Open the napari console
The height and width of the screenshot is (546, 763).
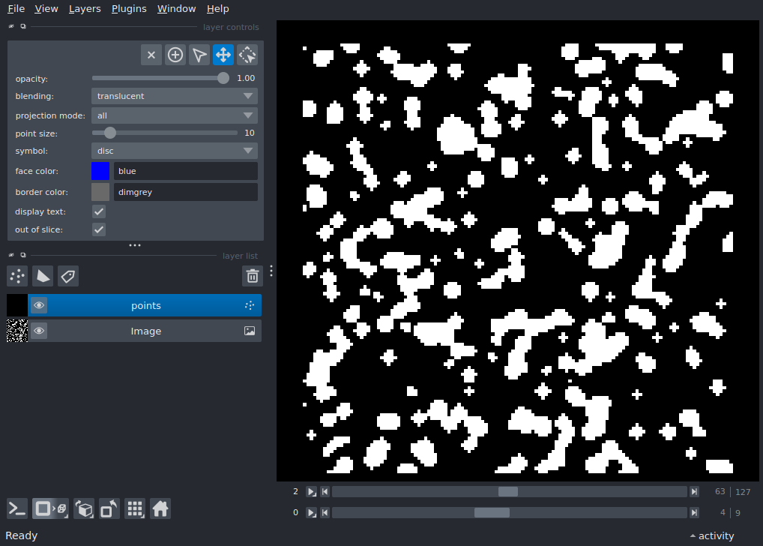tap(17, 509)
